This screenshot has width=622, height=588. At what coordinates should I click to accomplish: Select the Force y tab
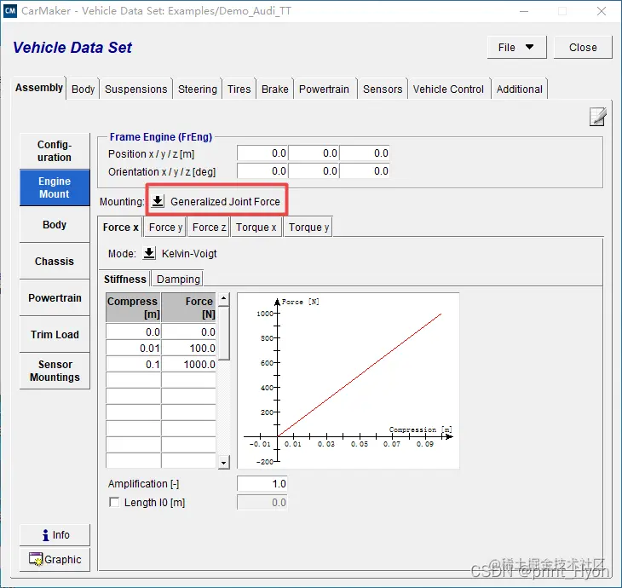(x=165, y=227)
